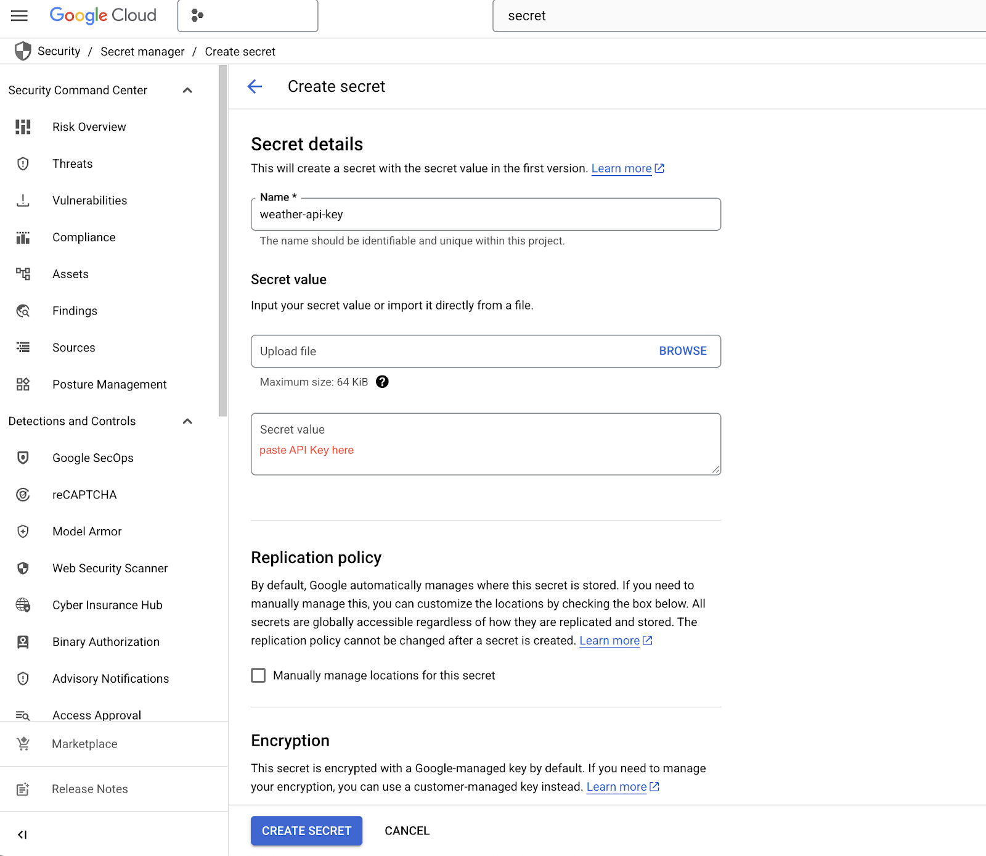Enable manually manage locations checkbox
The width and height of the screenshot is (986, 856).
click(258, 675)
